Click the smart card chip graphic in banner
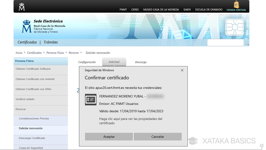The image size is (266, 150). click(x=235, y=27)
